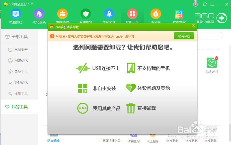Click the 360安全卫士11 title logo

[x=6, y=4]
